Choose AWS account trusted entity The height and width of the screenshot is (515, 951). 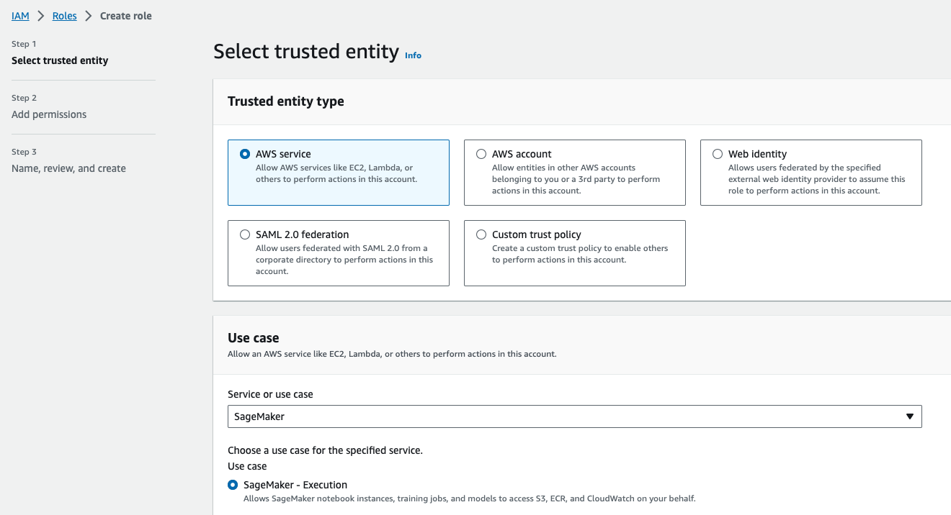pos(481,154)
